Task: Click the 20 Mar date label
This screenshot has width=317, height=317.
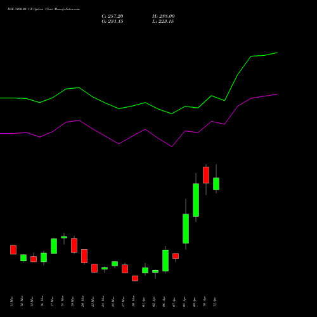Action: click(x=82, y=301)
